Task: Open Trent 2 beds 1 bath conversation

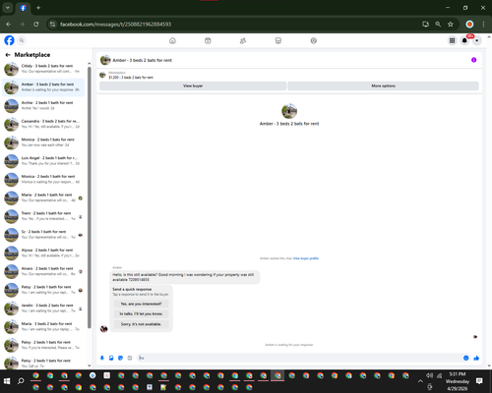Action: [43, 216]
